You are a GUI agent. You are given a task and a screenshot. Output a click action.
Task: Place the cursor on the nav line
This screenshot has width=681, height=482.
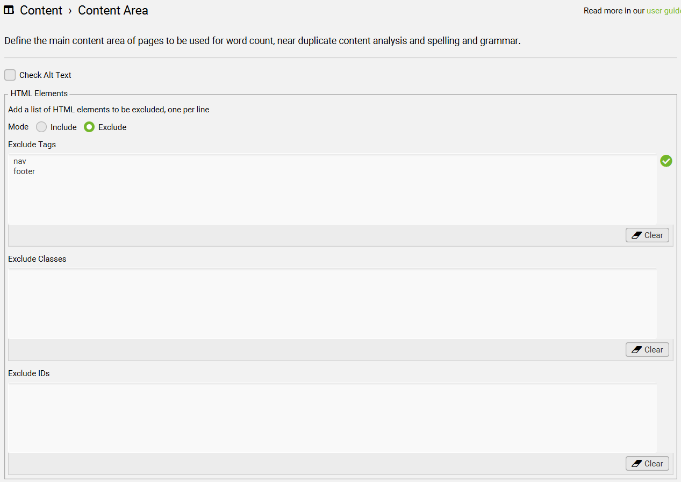coord(20,161)
